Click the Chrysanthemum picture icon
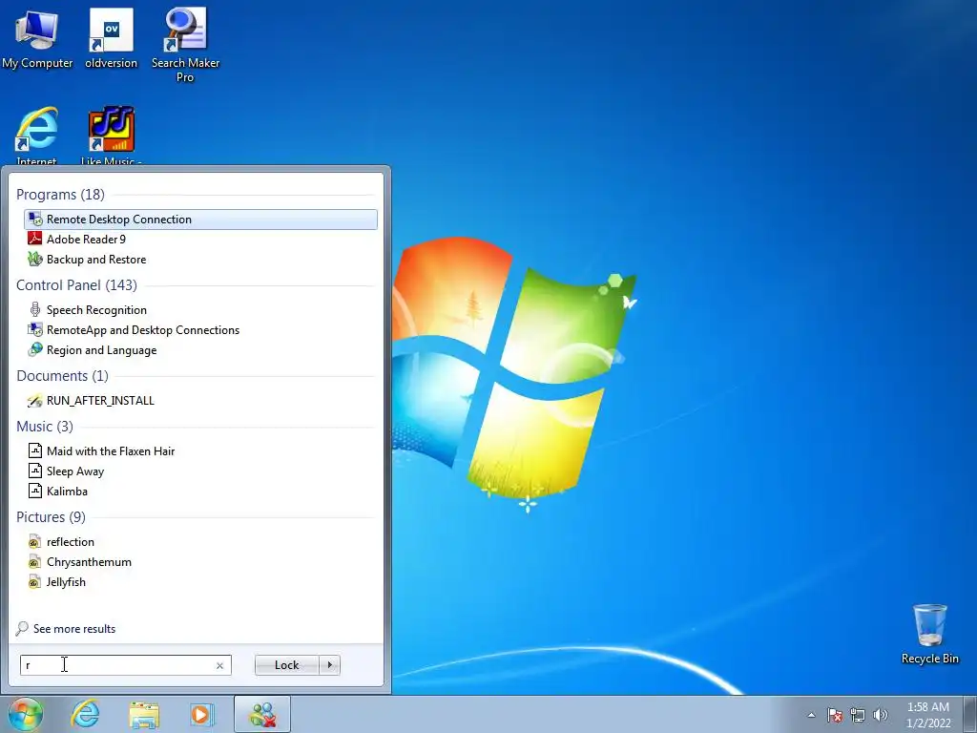 point(35,562)
